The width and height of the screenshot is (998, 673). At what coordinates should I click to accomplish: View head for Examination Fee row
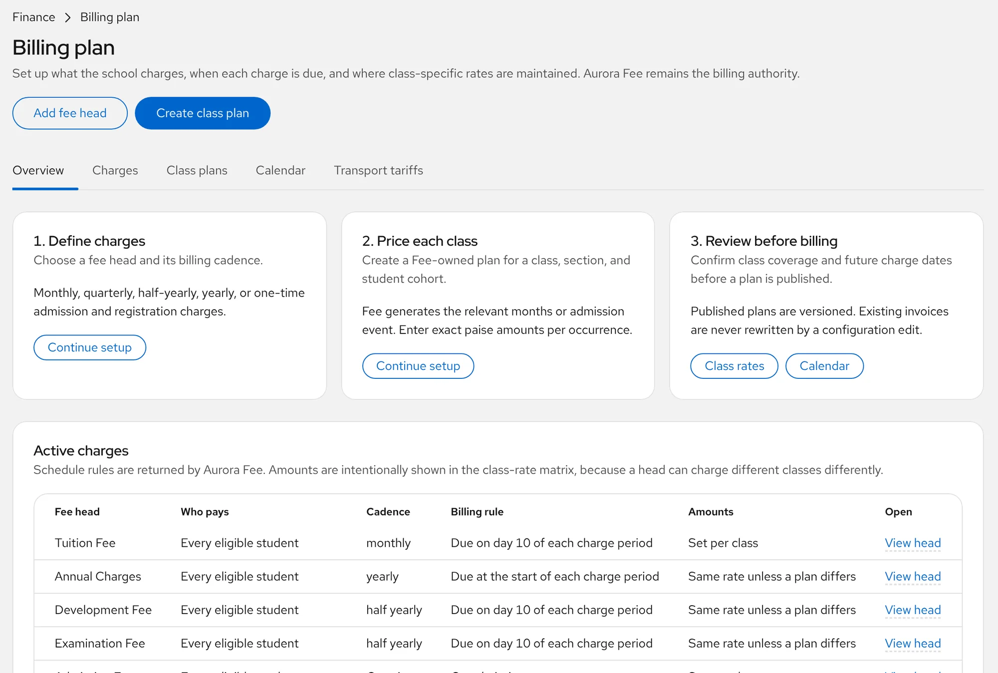[x=913, y=643]
